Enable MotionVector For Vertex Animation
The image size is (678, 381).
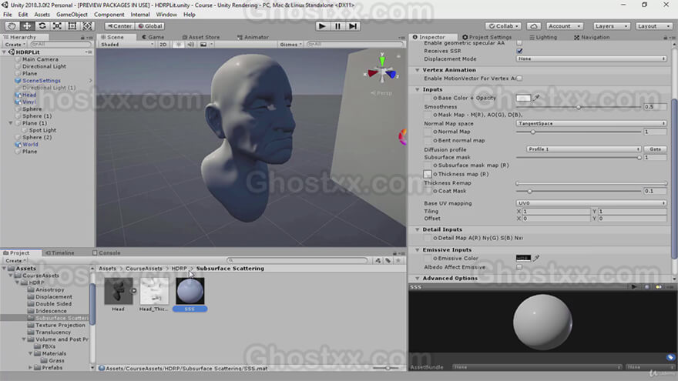click(519, 79)
